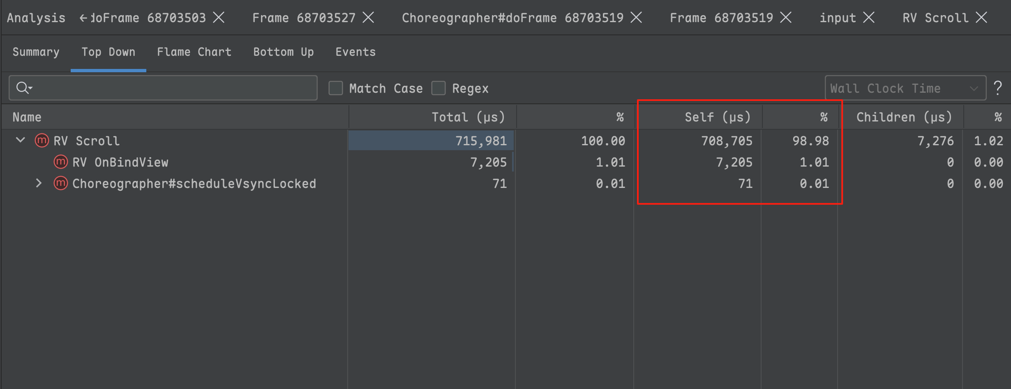
Task: Enable the Match Case checkbox
Action: click(336, 88)
